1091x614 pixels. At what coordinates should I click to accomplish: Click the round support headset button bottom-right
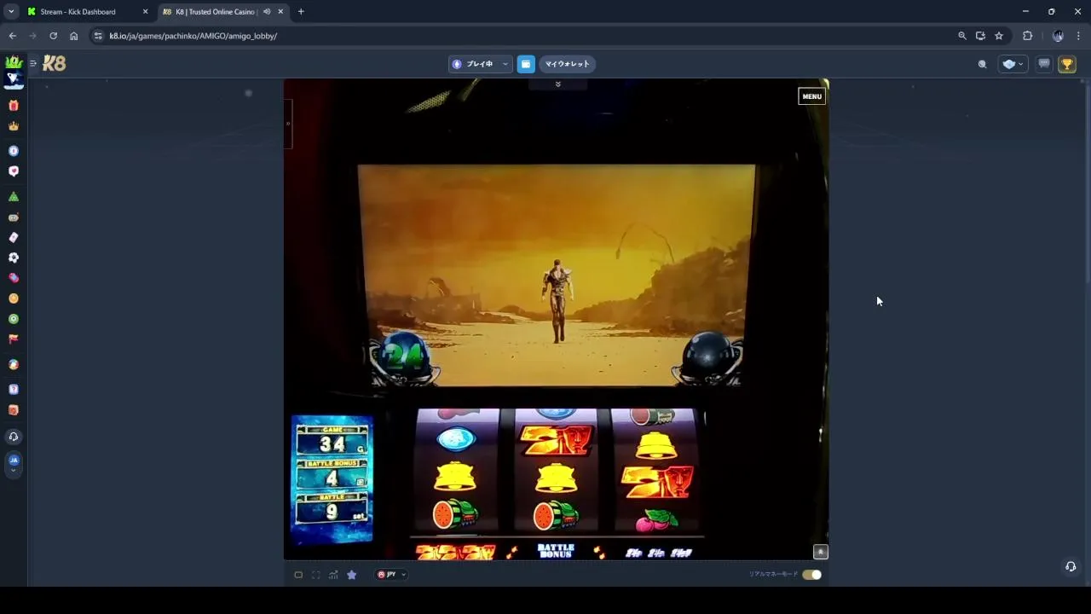[x=1071, y=566]
